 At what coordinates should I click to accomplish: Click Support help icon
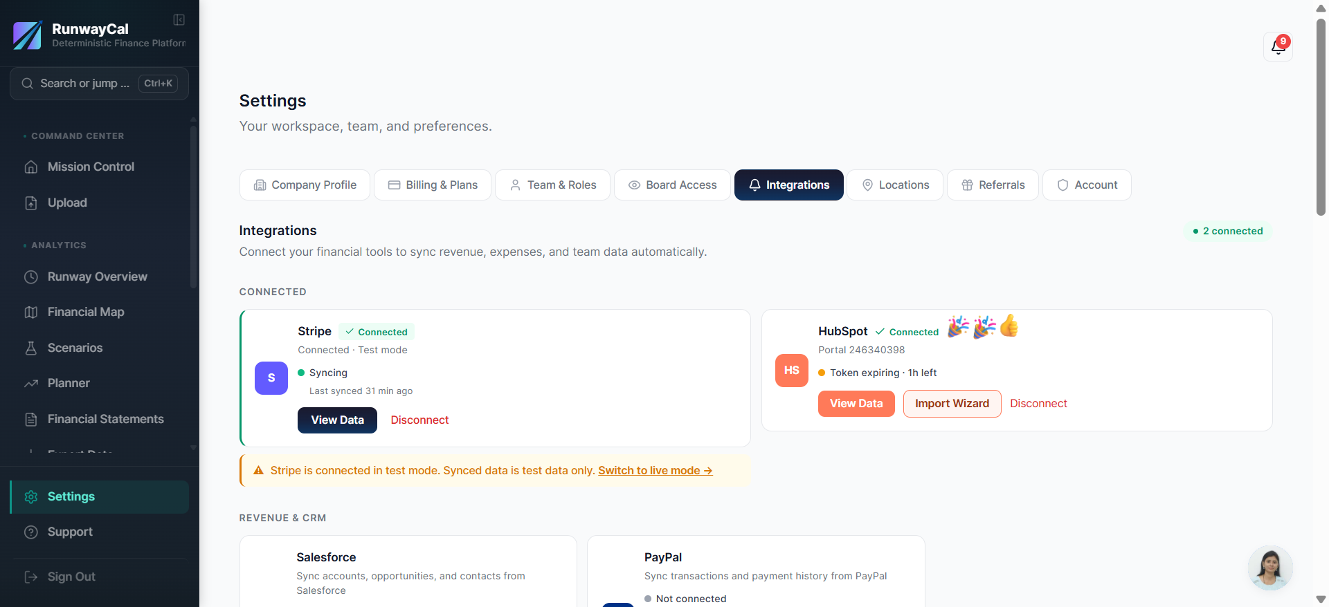31,532
